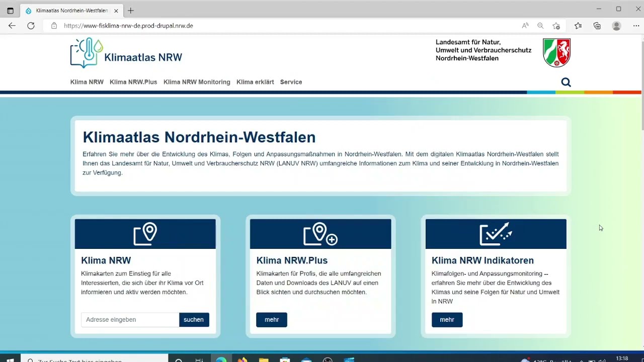Open browser Collections
This screenshot has width=644, height=362.
pyautogui.click(x=597, y=26)
